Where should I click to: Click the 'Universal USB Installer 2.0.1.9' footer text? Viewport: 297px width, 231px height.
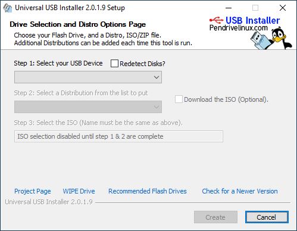pyautogui.click(x=49, y=202)
